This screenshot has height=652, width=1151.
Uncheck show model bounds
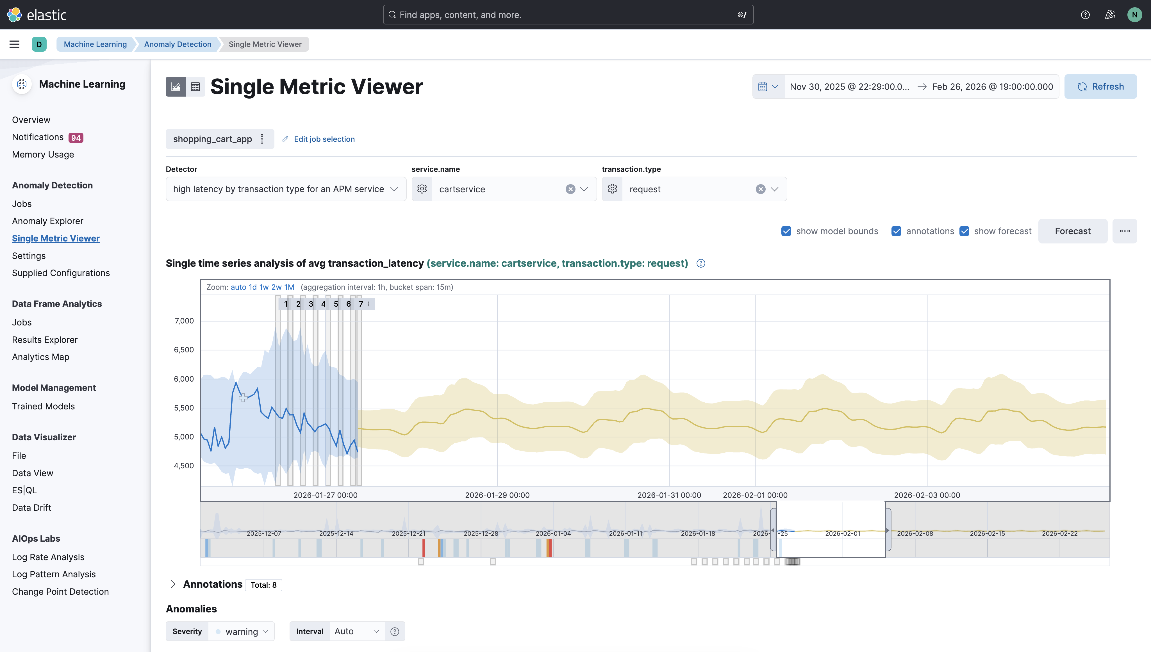(786, 231)
